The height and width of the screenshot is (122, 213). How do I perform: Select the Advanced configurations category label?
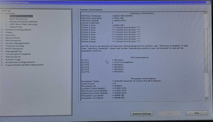[x=20, y=62]
